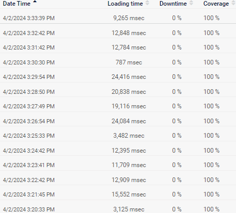Select the Loading time column header
The width and height of the screenshot is (236, 213).
click(x=125, y=4)
